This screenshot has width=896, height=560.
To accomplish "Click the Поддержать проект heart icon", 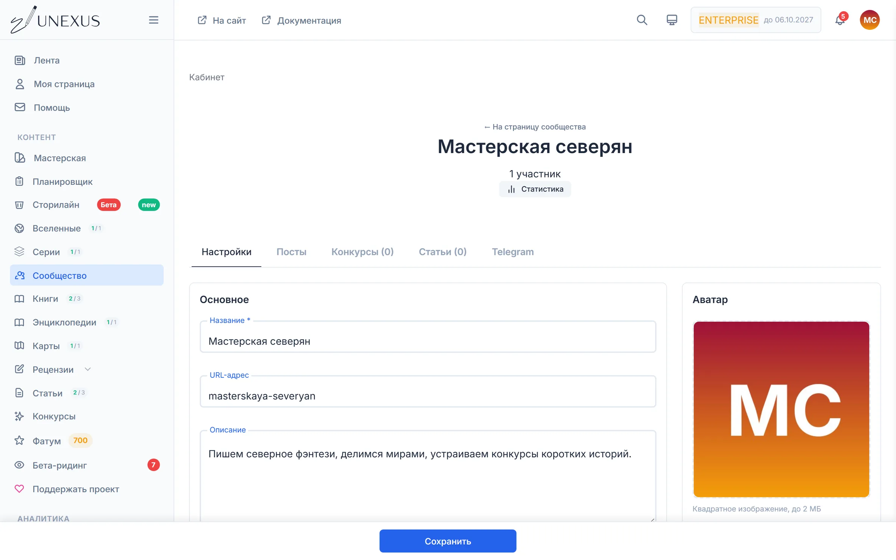I will 19,489.
